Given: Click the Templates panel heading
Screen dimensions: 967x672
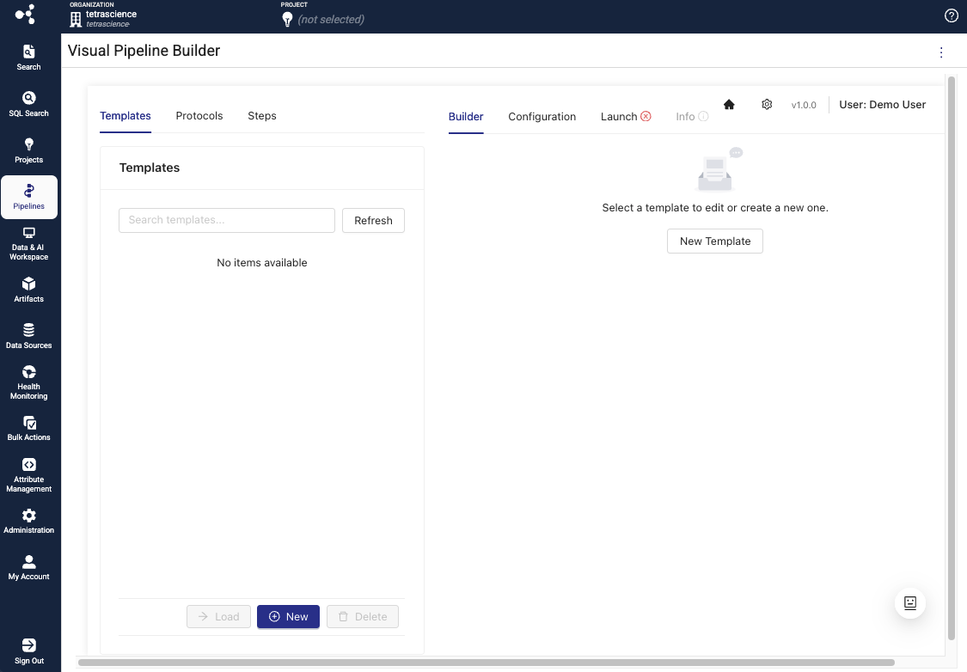Looking at the screenshot, I should (x=150, y=168).
